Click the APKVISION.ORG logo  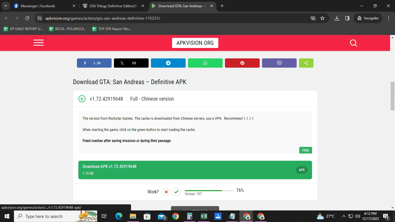click(195, 43)
